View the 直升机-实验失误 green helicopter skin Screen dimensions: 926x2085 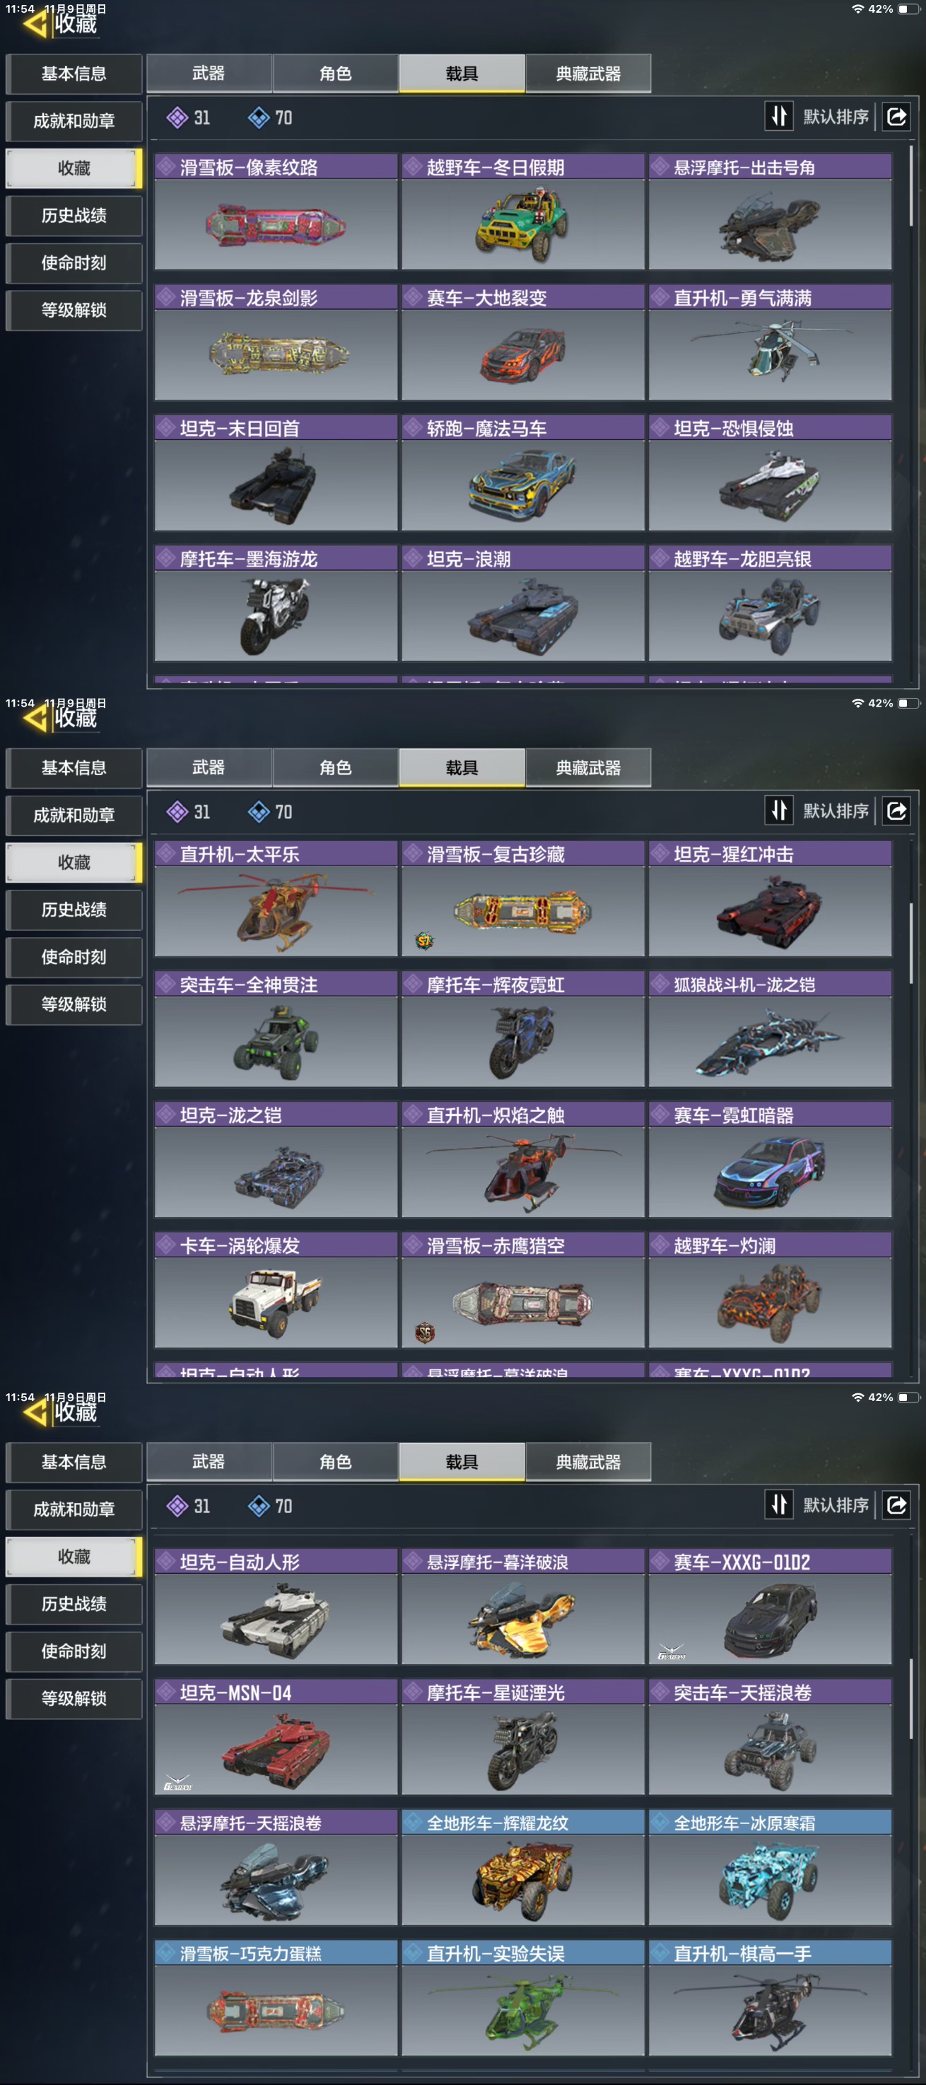click(x=523, y=1997)
